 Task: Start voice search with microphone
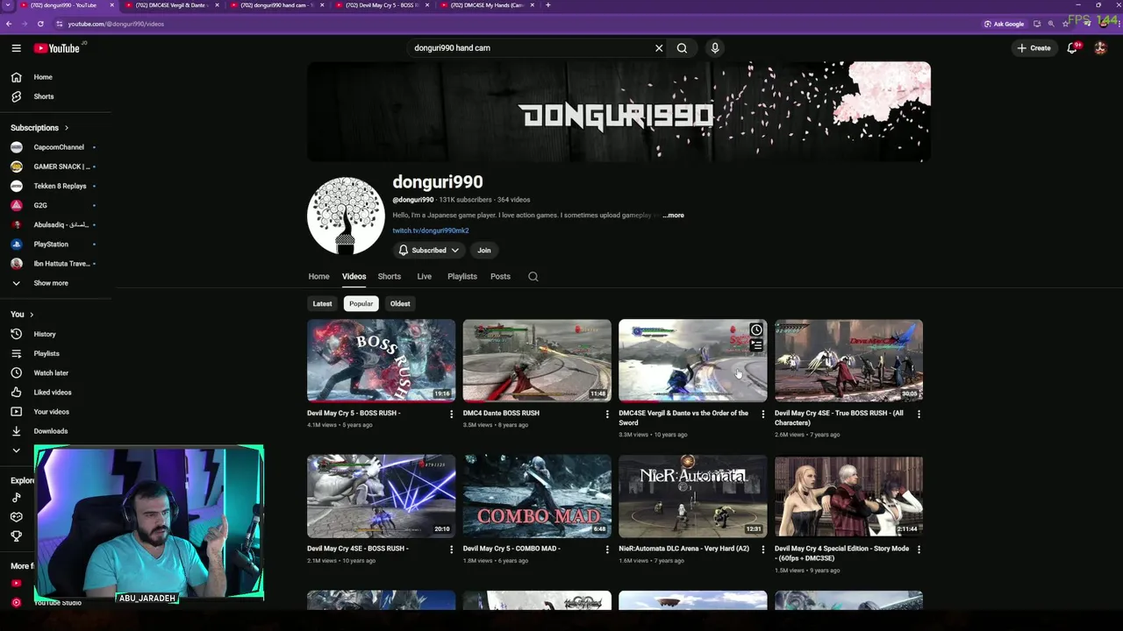pyautogui.click(x=715, y=48)
